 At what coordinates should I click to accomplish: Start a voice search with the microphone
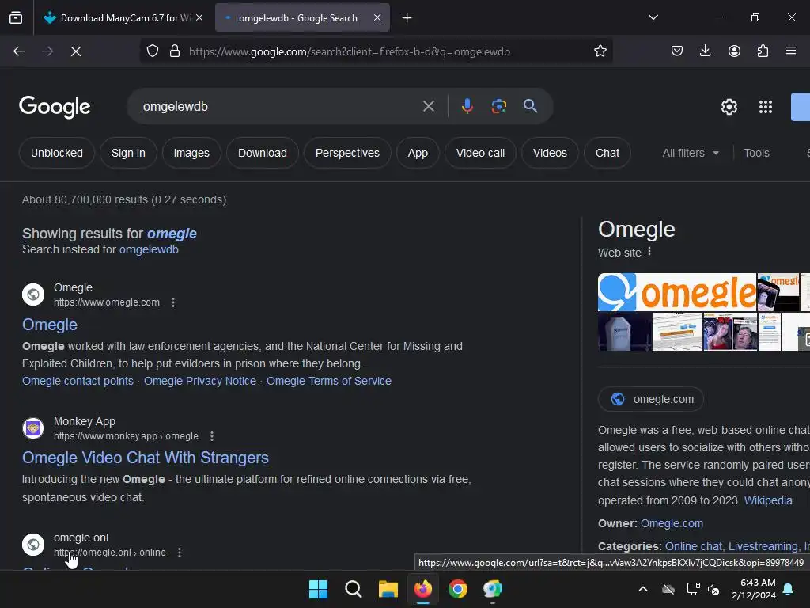pyautogui.click(x=467, y=107)
